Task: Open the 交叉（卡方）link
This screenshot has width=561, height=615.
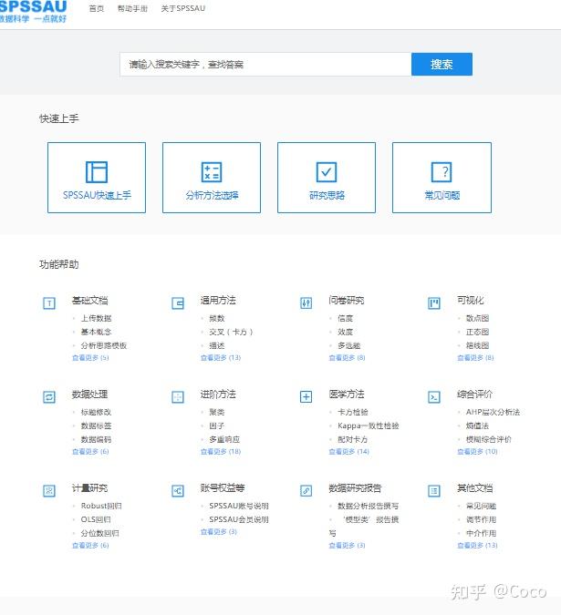Action: [x=231, y=332]
